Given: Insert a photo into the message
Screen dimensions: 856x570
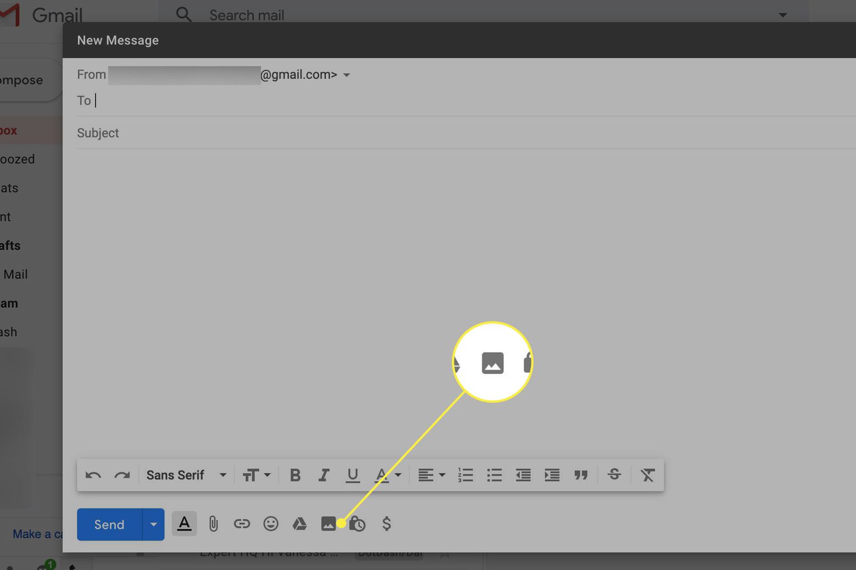Looking at the screenshot, I should click(x=328, y=524).
